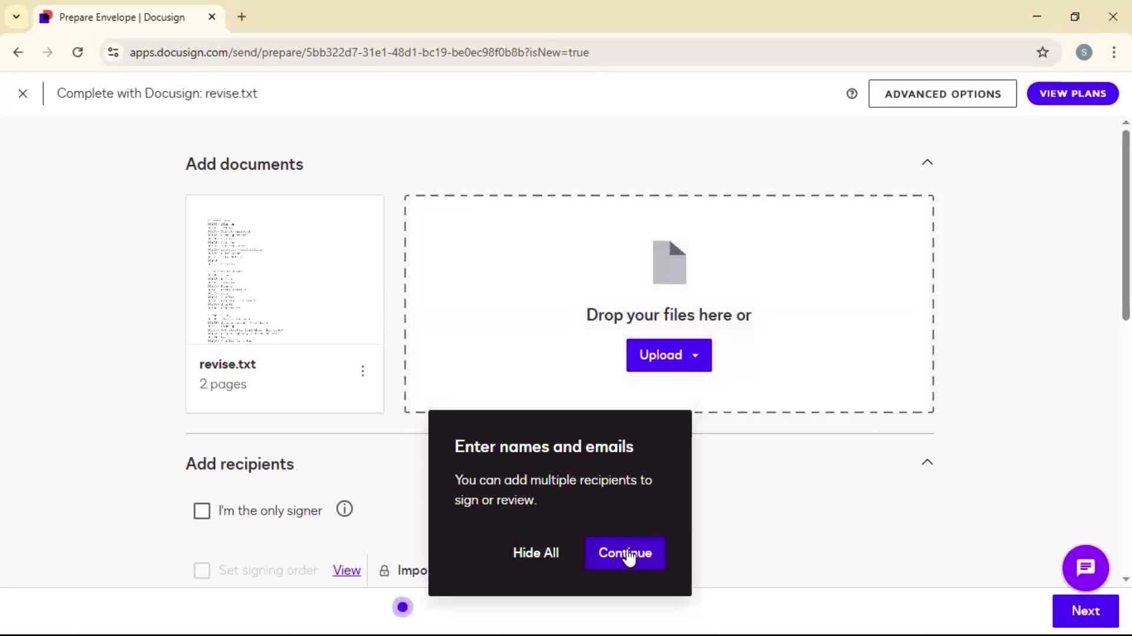Click Continue in the tooltip

pyautogui.click(x=624, y=553)
